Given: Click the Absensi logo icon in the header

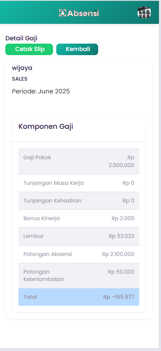Looking at the screenshot, I should pos(62,13).
